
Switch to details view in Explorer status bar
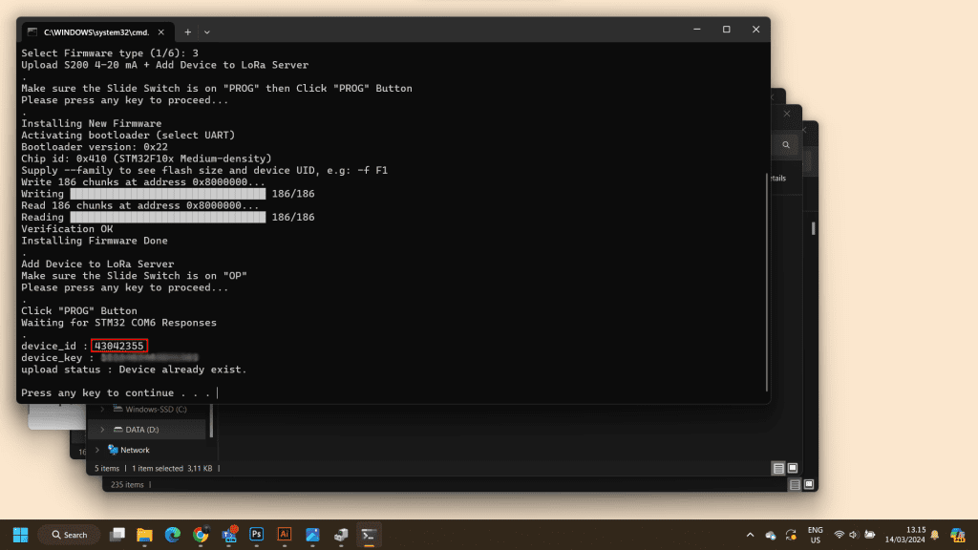[x=778, y=468]
